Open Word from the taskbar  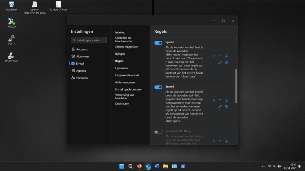point(157,166)
